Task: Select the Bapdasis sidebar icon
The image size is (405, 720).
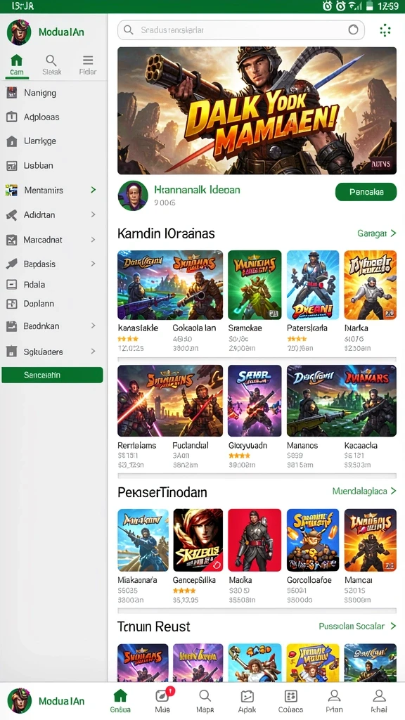Action: (11, 264)
